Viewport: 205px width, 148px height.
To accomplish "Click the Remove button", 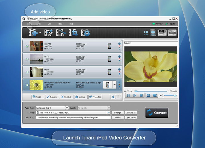I will tap(67, 97).
